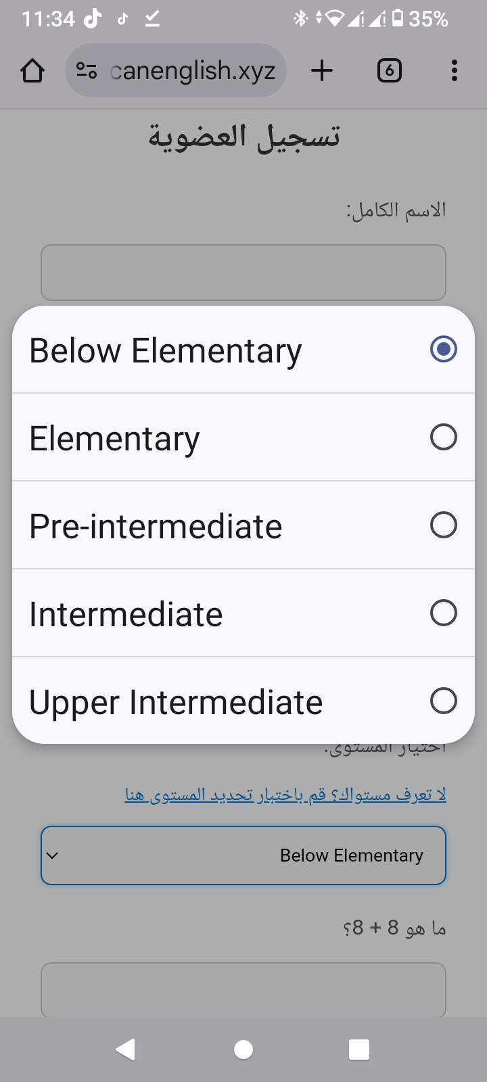
Task: Select the Pre-intermediate radio button
Action: point(443,525)
